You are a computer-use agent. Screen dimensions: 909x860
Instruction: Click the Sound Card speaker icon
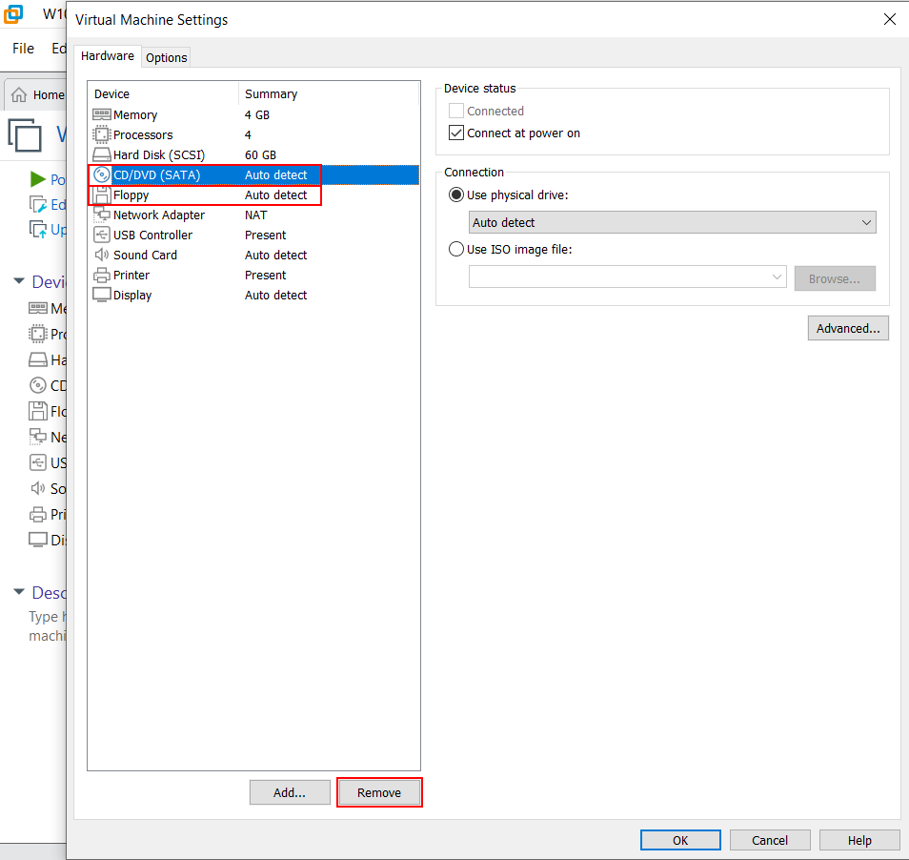click(102, 256)
